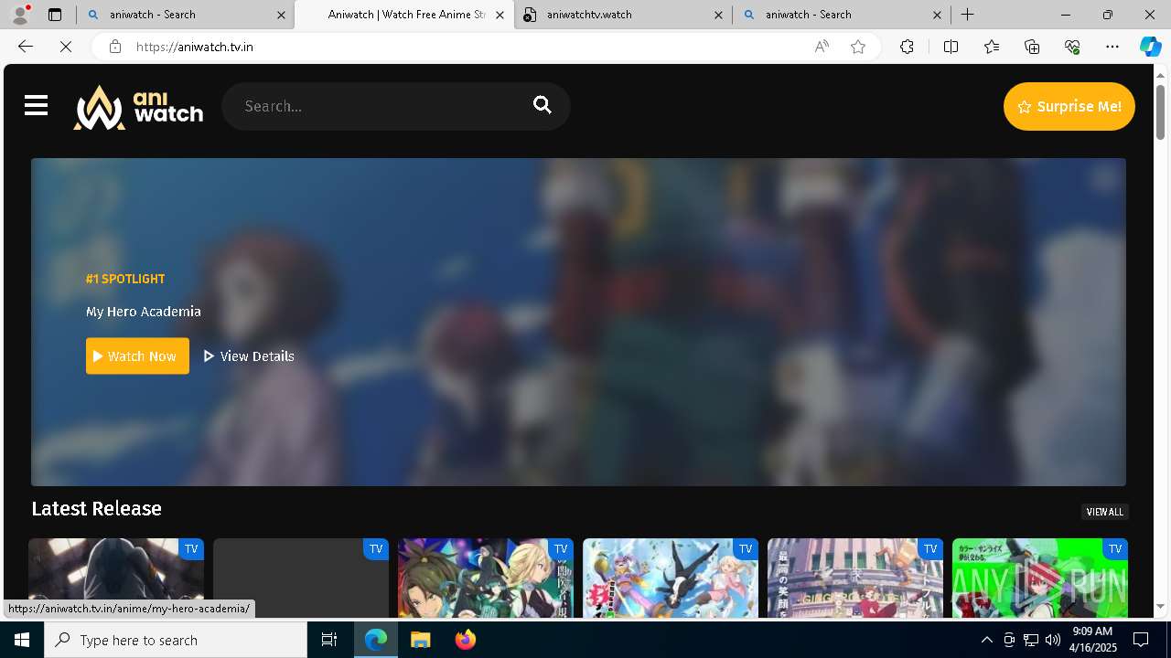The image size is (1171, 658).
Task: Open File Explorer from taskbar
Action: pyautogui.click(x=420, y=640)
